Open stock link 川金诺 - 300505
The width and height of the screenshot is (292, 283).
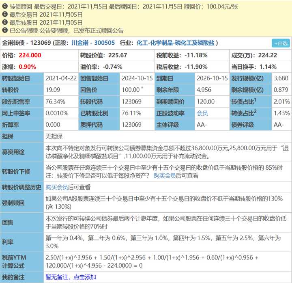tap(93, 43)
